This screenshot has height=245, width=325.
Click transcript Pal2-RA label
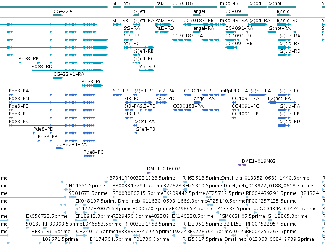coord(165,21)
